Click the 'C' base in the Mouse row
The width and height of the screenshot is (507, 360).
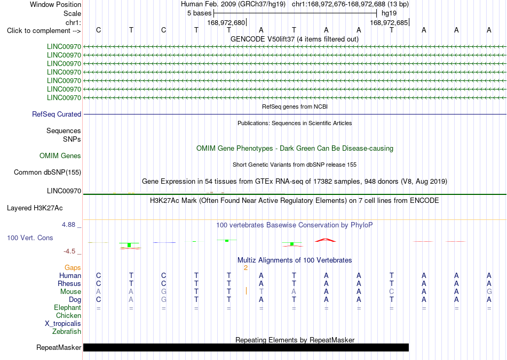point(392,292)
